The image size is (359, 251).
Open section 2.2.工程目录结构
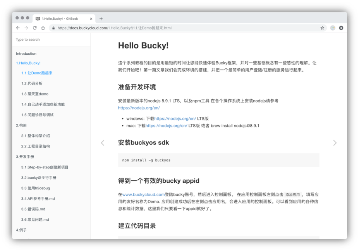click(35, 146)
